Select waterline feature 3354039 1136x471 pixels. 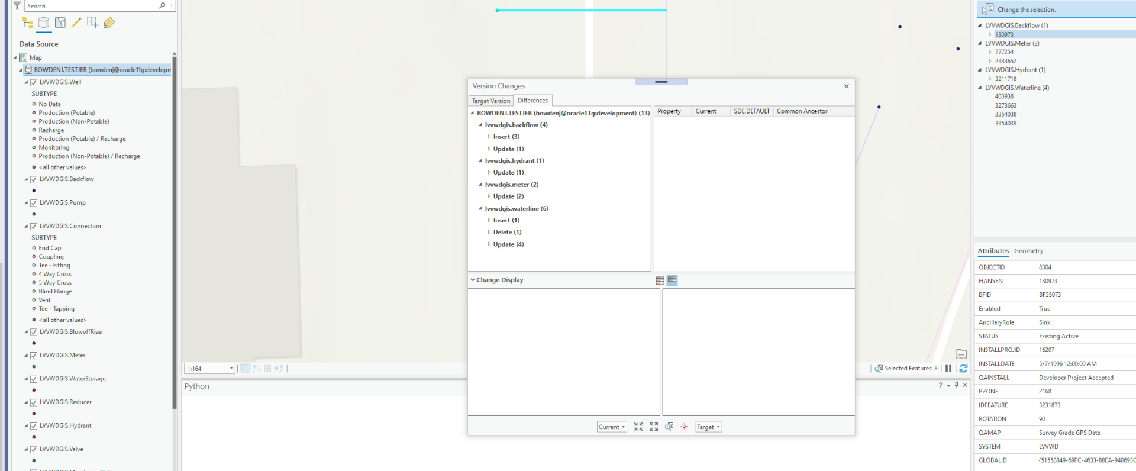coord(1006,123)
